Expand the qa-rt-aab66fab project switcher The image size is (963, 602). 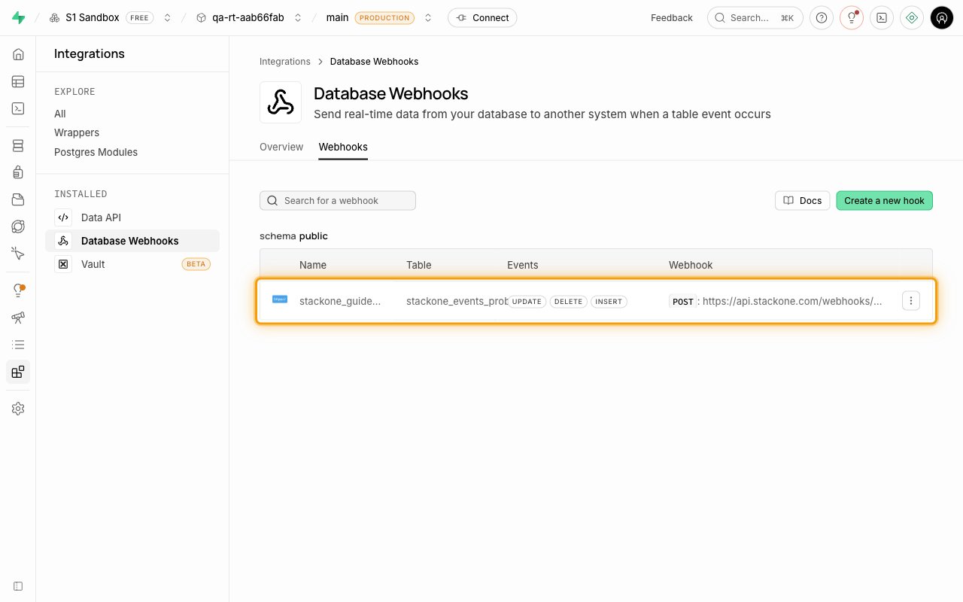(x=298, y=18)
